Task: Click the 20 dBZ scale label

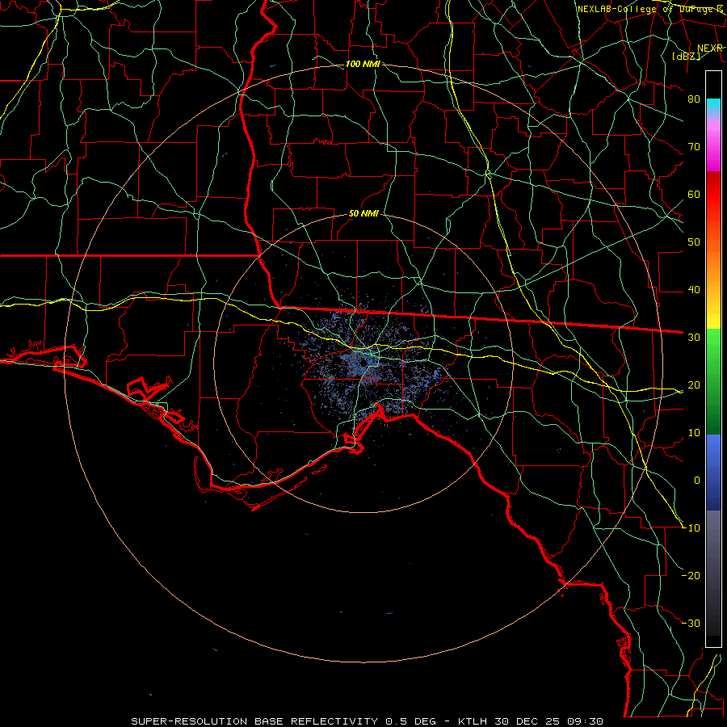Action: (x=694, y=385)
